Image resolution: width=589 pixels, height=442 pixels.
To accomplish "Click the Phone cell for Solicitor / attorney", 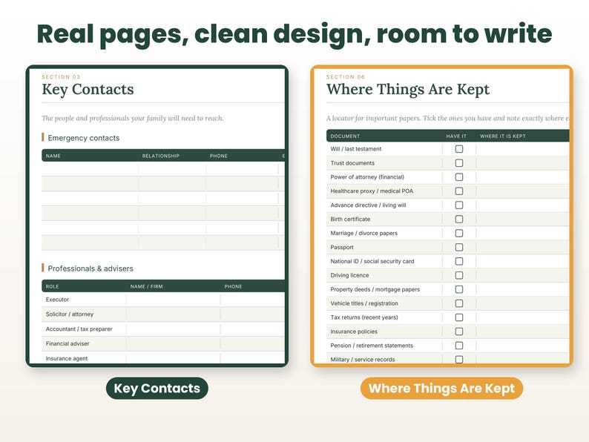I will 253,314.
